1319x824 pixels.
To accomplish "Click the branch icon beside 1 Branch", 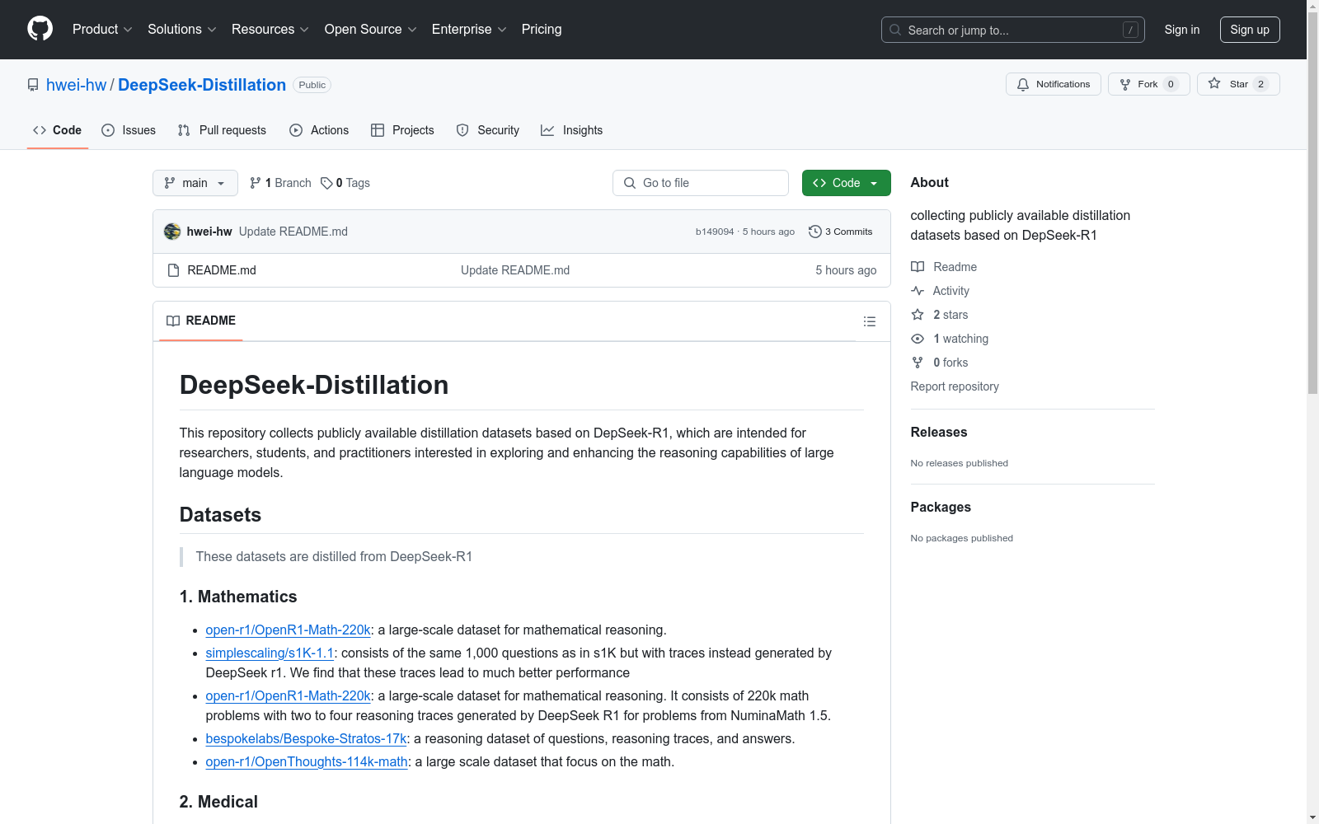I will pos(256,183).
